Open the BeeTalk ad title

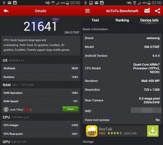(x=106, y=129)
